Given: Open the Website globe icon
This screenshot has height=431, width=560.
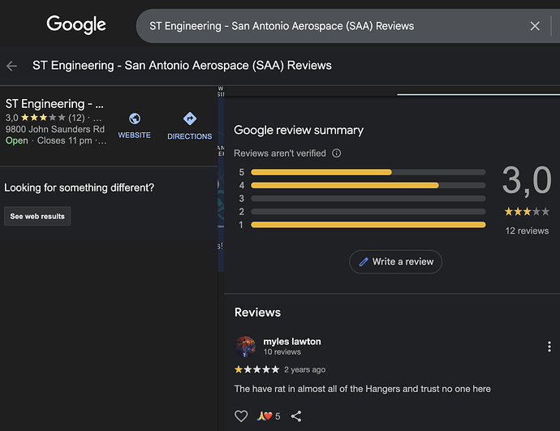Looking at the screenshot, I should 135,119.
